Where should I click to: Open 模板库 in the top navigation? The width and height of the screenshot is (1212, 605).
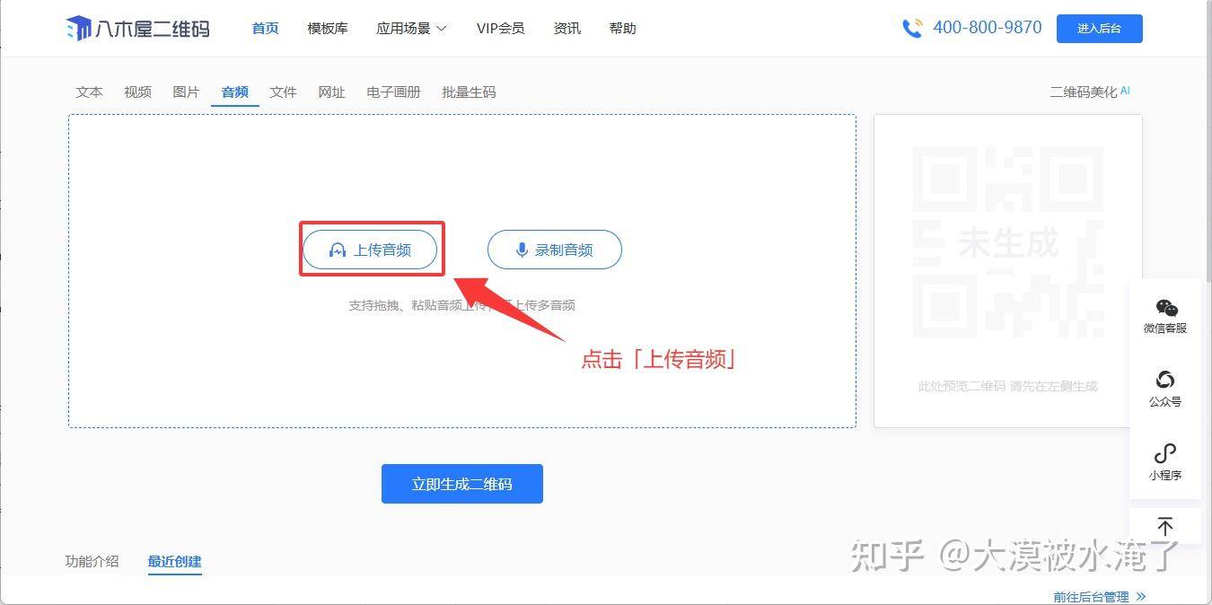click(328, 29)
